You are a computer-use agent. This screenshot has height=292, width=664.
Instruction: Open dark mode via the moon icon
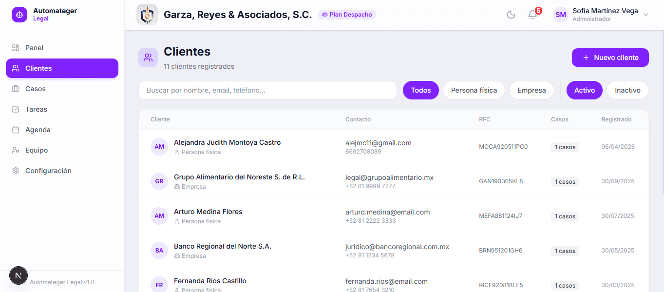pyautogui.click(x=511, y=15)
